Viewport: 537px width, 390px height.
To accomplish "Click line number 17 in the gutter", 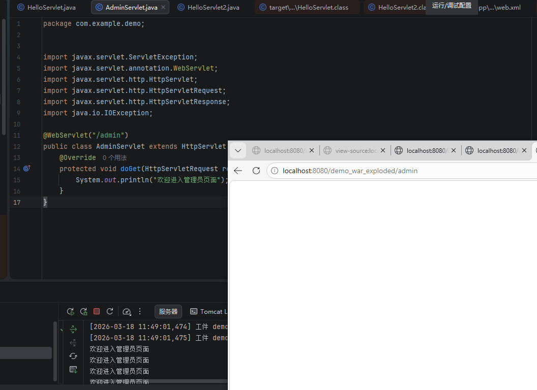I will [x=17, y=202].
